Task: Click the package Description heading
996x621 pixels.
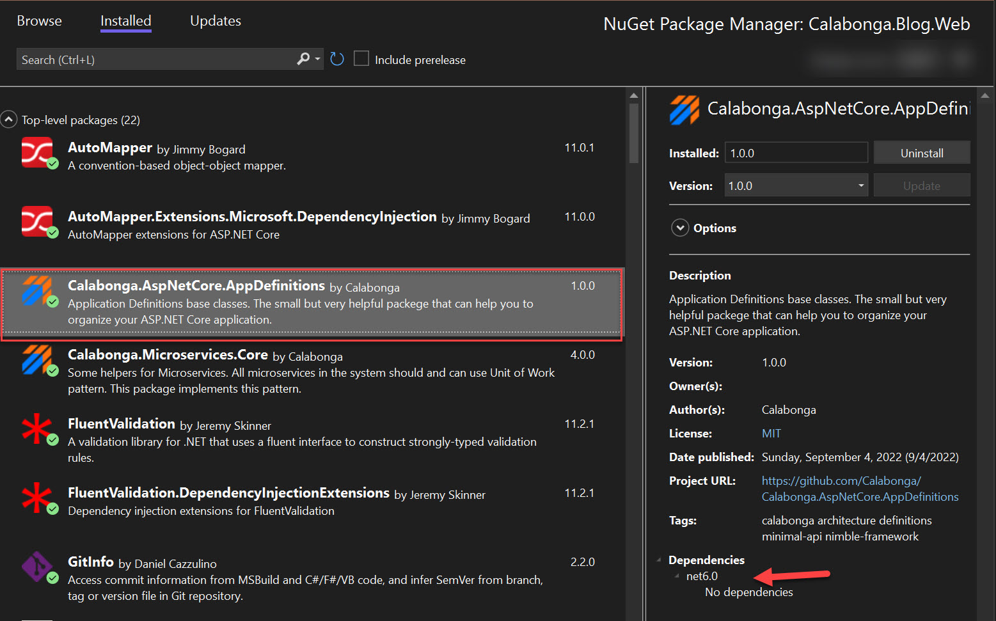Action: (x=700, y=276)
